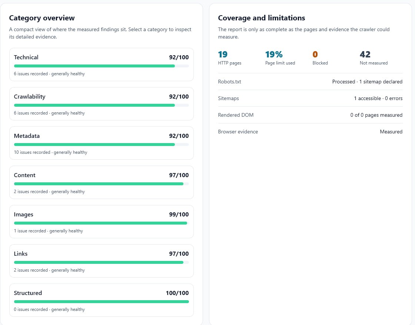Image resolution: width=415 pixels, height=325 pixels.
Task: Open the Technical category card
Action: [102, 64]
